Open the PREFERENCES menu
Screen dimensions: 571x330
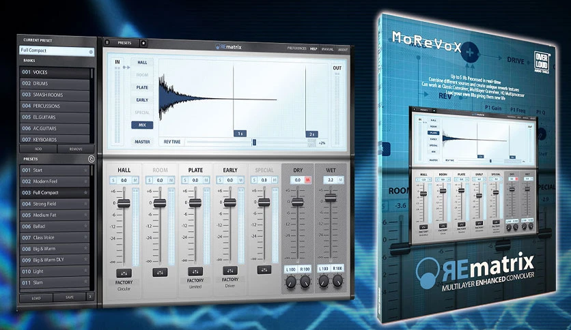pos(296,48)
